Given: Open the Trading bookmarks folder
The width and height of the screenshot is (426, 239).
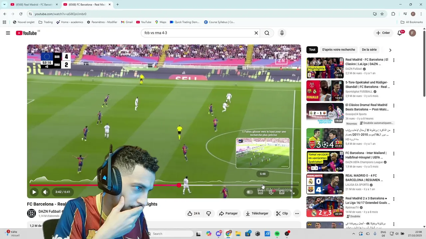Looking at the screenshot, I should 46,22.
